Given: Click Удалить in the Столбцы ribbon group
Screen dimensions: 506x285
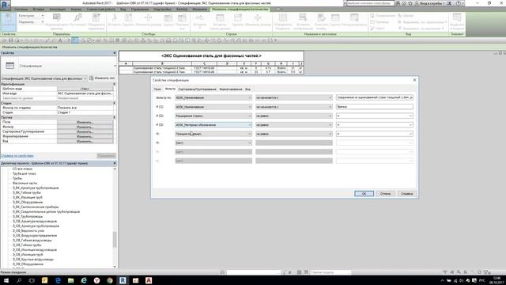Looking at the screenshot, I should click(128, 19).
